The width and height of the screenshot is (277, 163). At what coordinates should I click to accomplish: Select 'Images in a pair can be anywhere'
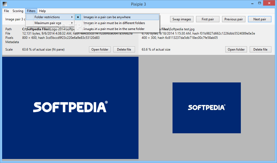point(107,17)
